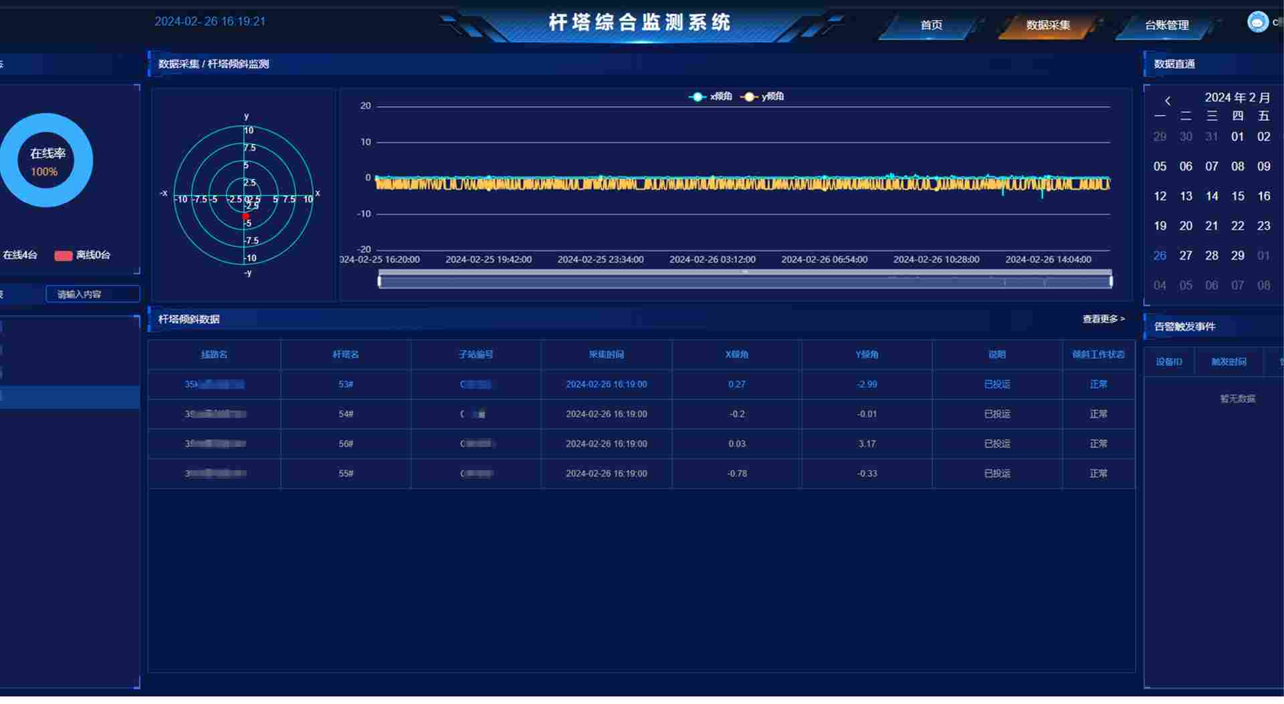Select date 14 in the calendar

pos(1211,196)
